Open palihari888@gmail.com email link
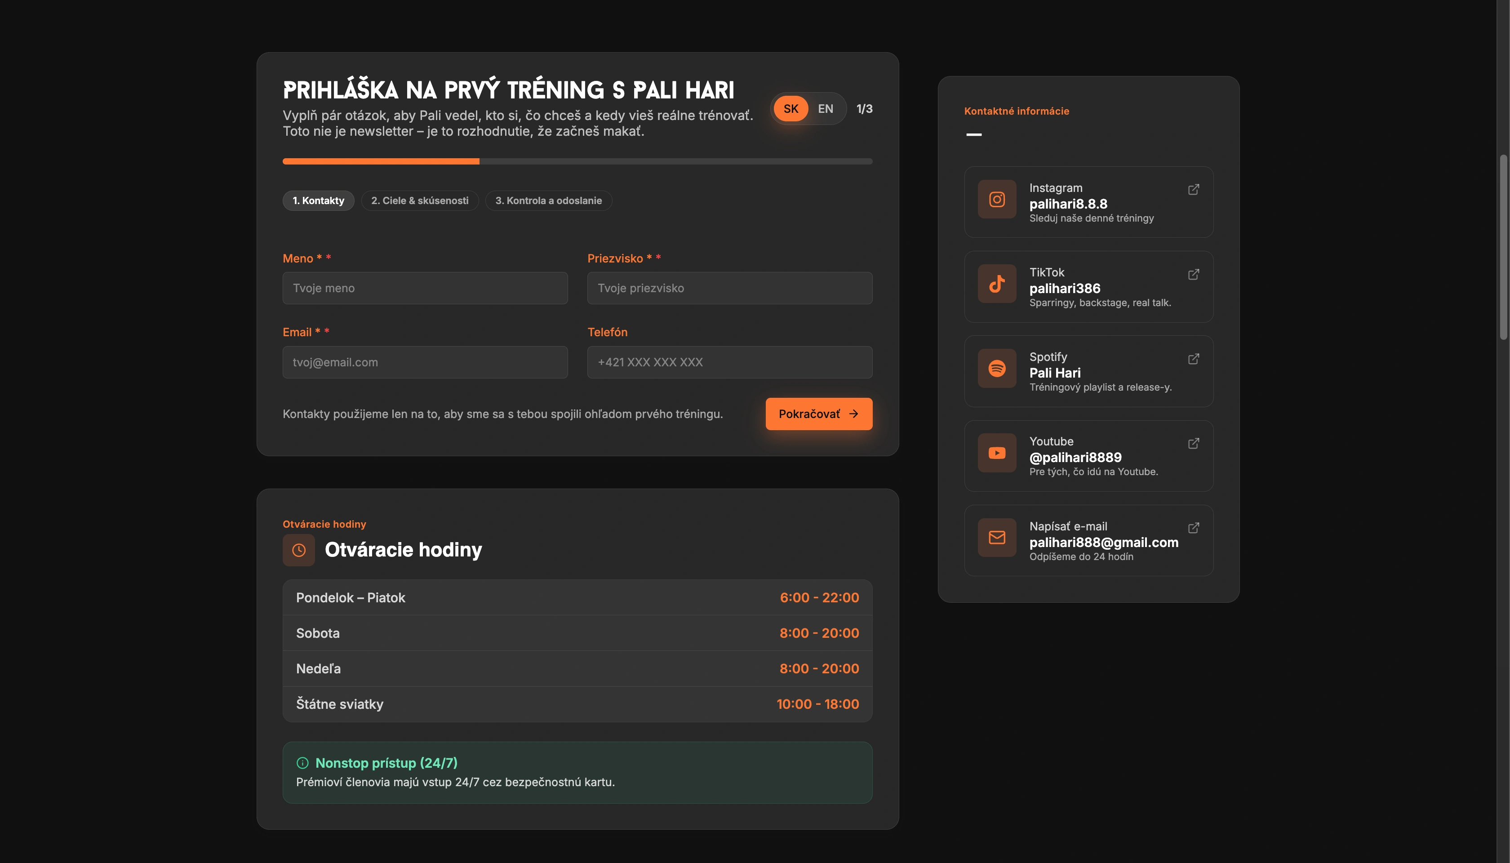 point(1103,543)
